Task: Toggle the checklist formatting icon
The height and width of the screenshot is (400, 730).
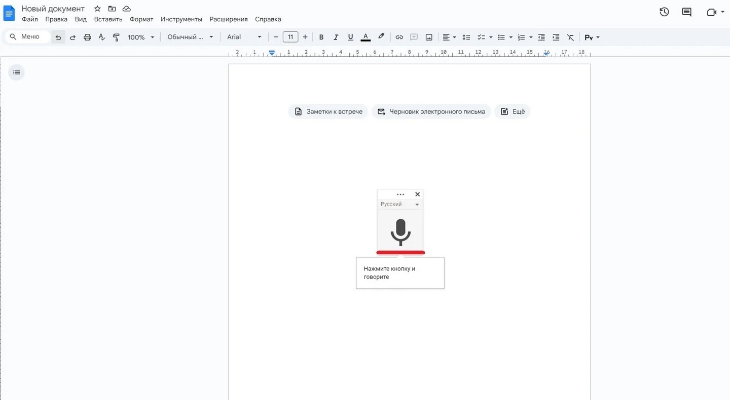Action: [482, 37]
